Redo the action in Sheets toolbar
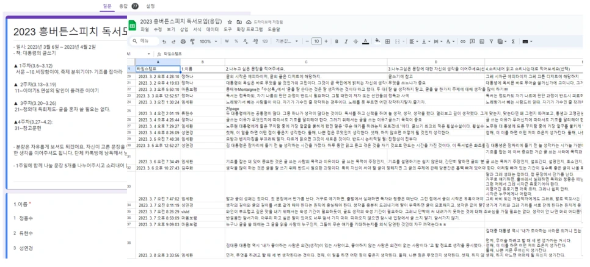The image size is (590, 267). (173, 41)
